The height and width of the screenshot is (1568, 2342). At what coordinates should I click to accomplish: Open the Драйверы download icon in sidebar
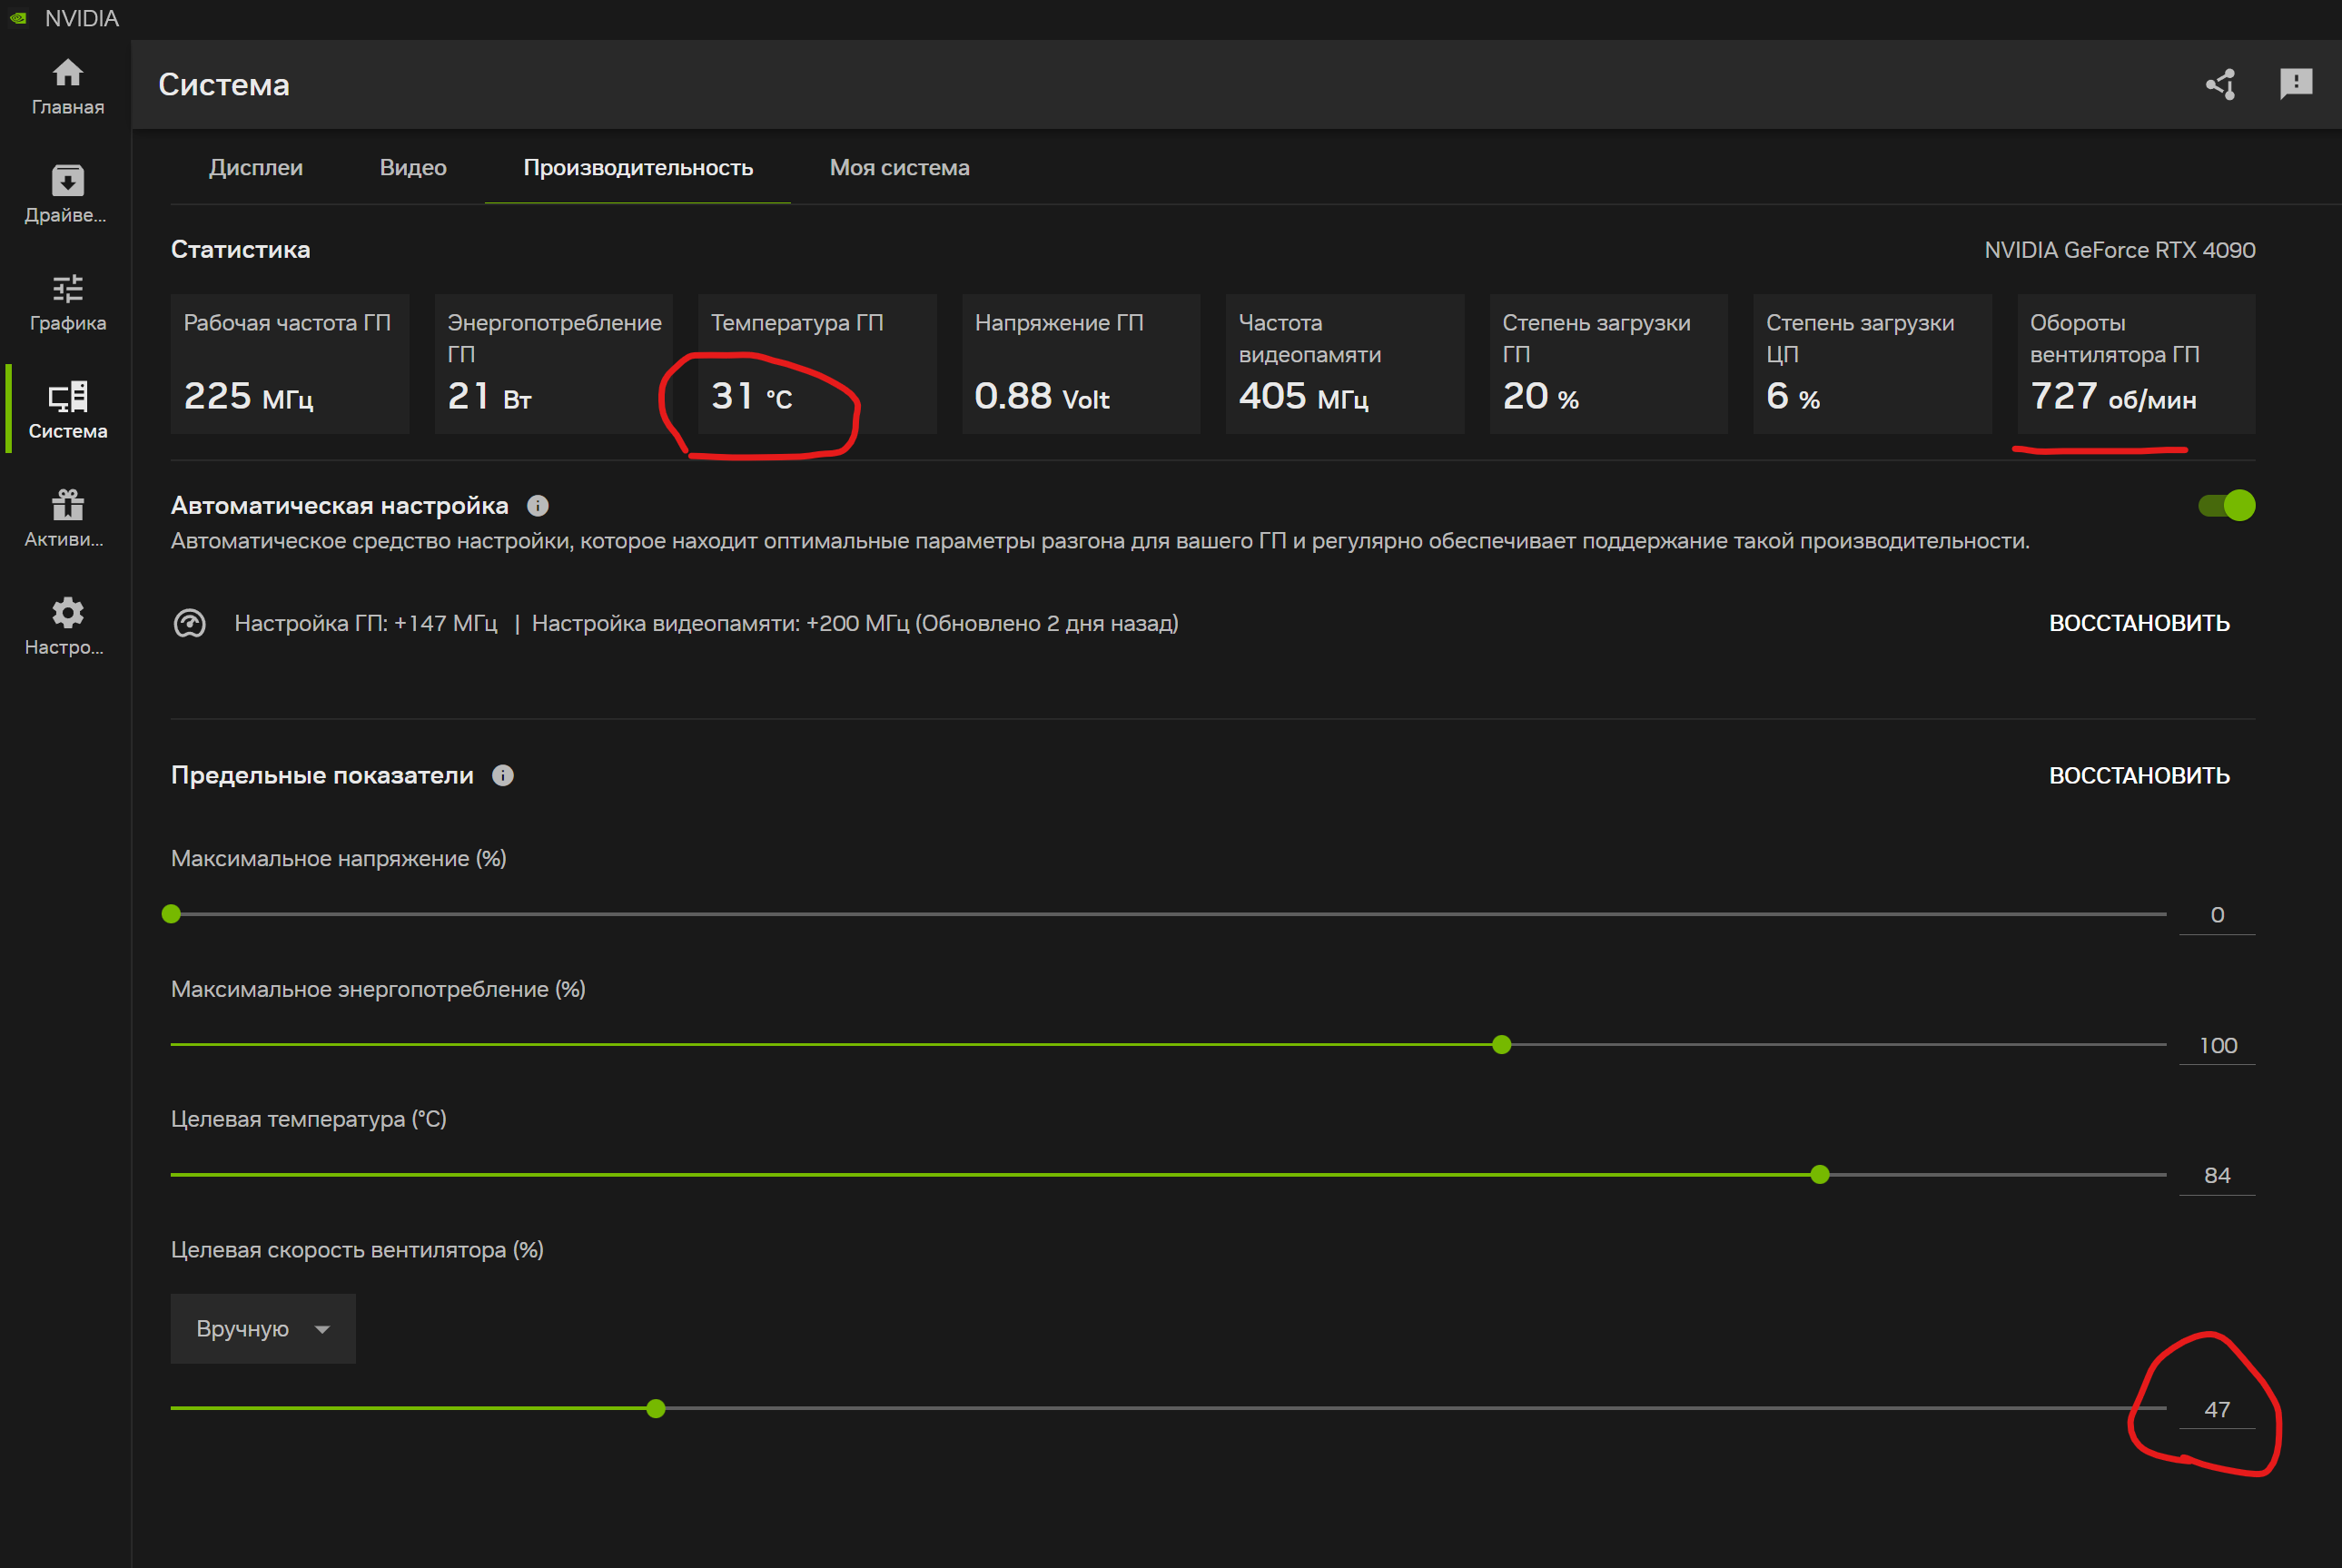(x=67, y=180)
